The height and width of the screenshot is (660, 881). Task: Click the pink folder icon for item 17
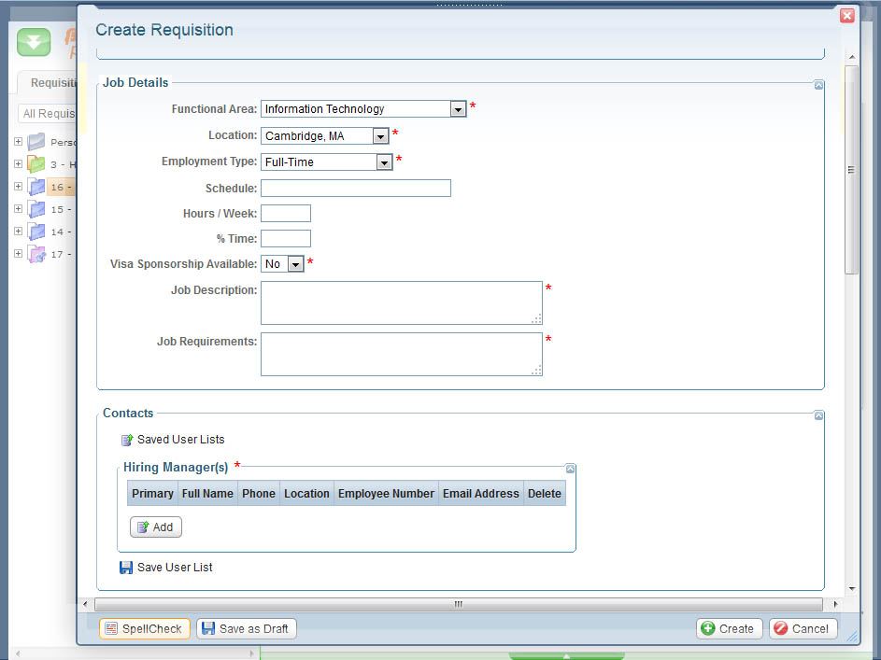tap(36, 254)
